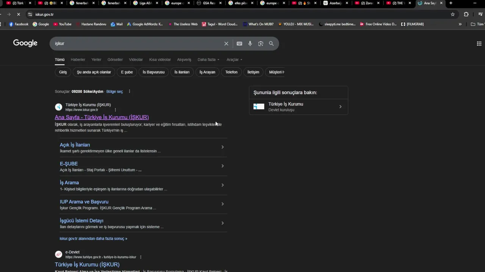Open Türkiye İş Kurumu knowledge panel arrow
Screen dimensions: 485x272
coord(340,107)
